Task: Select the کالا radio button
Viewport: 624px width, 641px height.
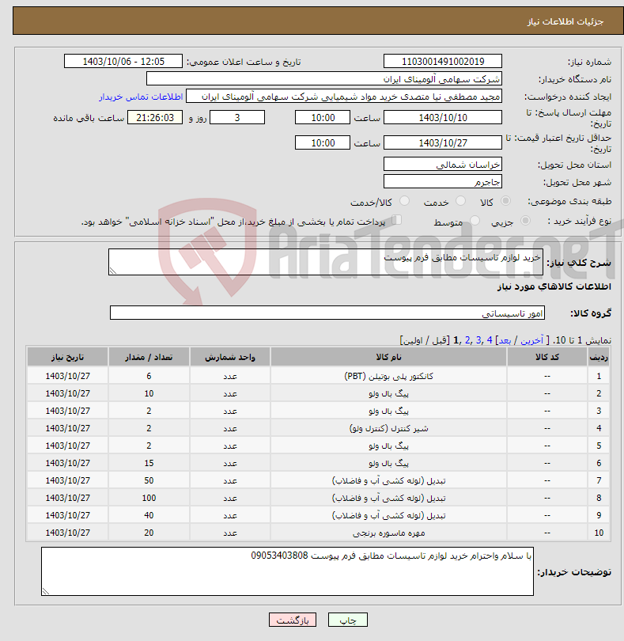Action: point(506,201)
